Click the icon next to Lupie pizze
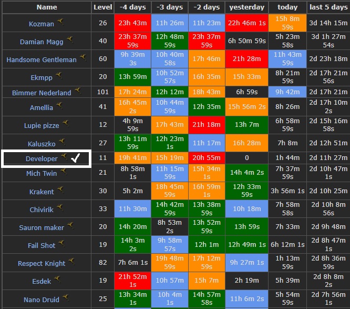This screenshot has width=350, height=309. tap(65, 123)
